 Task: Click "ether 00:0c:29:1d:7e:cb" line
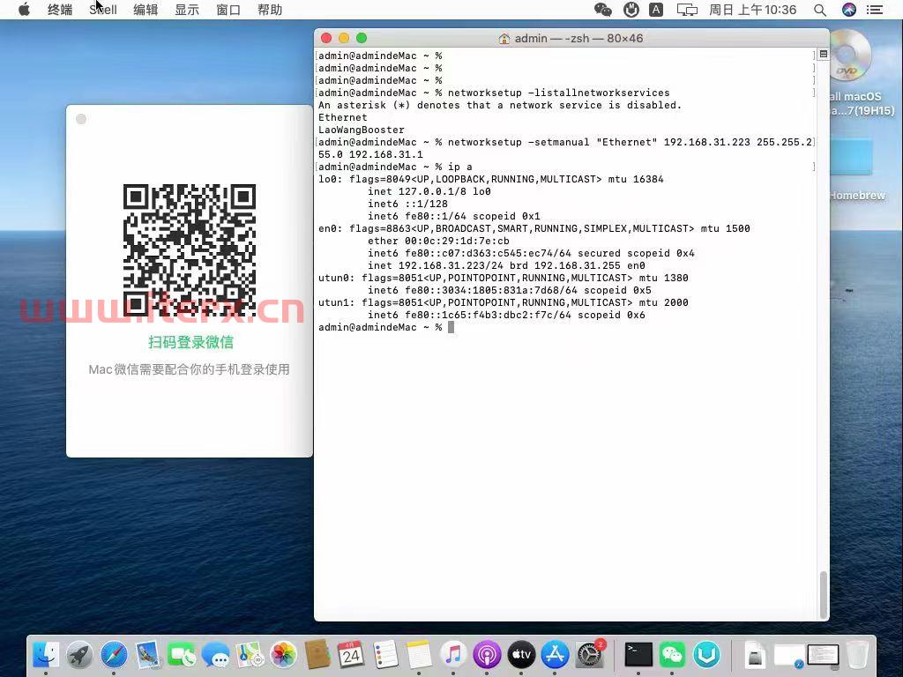point(439,241)
